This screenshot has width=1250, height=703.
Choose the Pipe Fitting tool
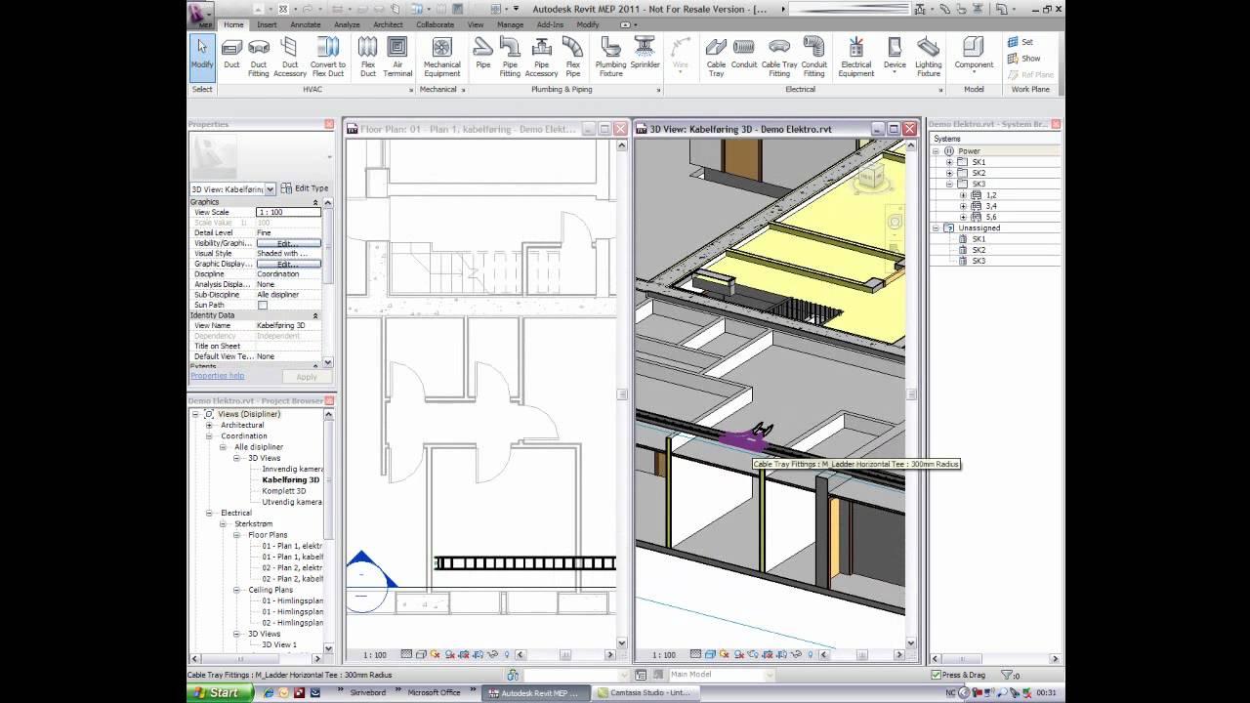(510, 57)
